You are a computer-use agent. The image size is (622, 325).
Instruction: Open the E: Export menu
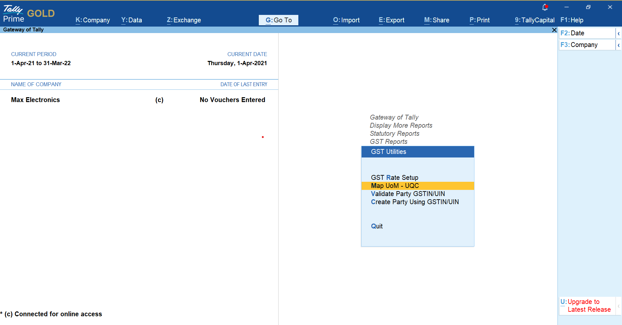[391, 20]
